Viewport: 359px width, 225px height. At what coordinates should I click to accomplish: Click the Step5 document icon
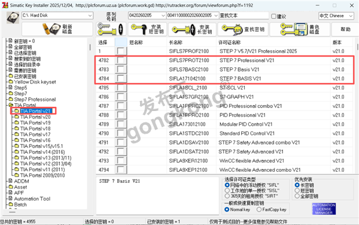[11, 88]
